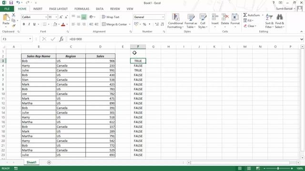Align text to the left
Image resolution: width=305 pixels, height=171 pixels.
73,24
